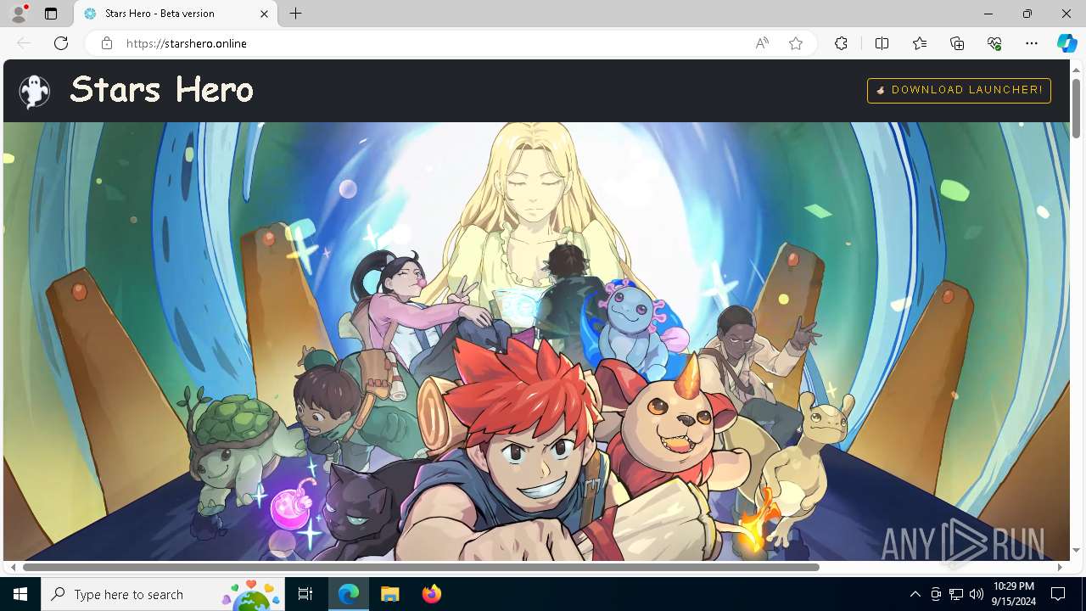
Task: Open the volume control tray icon
Action: click(x=977, y=594)
